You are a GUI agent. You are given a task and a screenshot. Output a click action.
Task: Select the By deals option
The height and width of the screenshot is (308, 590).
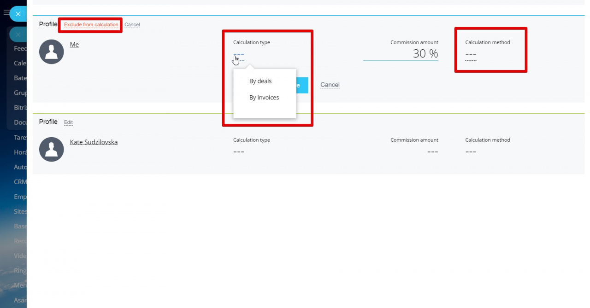pyautogui.click(x=260, y=81)
